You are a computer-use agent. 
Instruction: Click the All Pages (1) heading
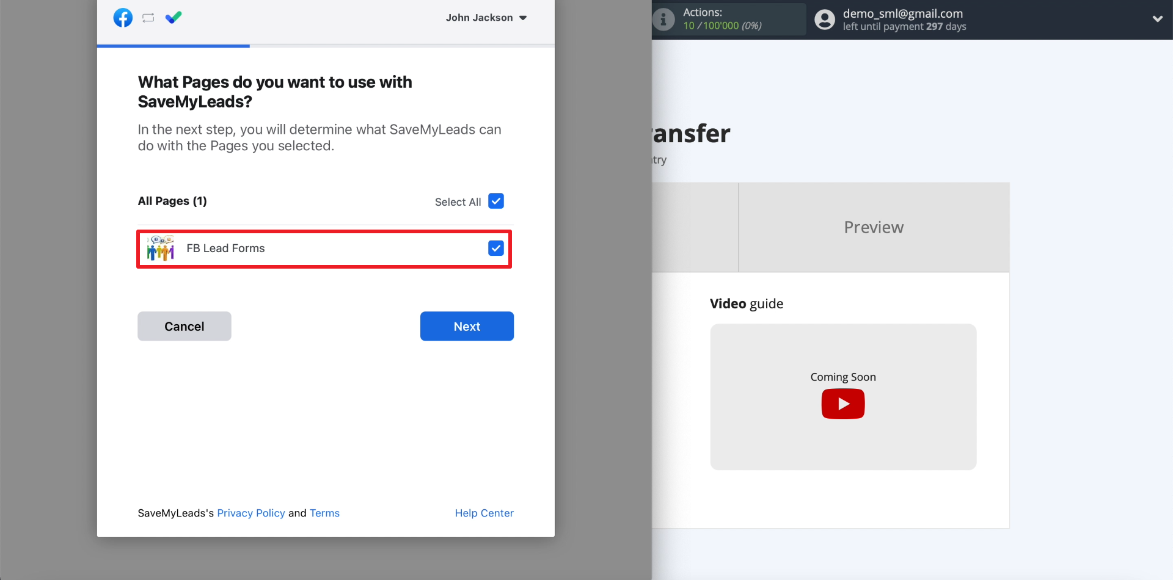pos(172,201)
